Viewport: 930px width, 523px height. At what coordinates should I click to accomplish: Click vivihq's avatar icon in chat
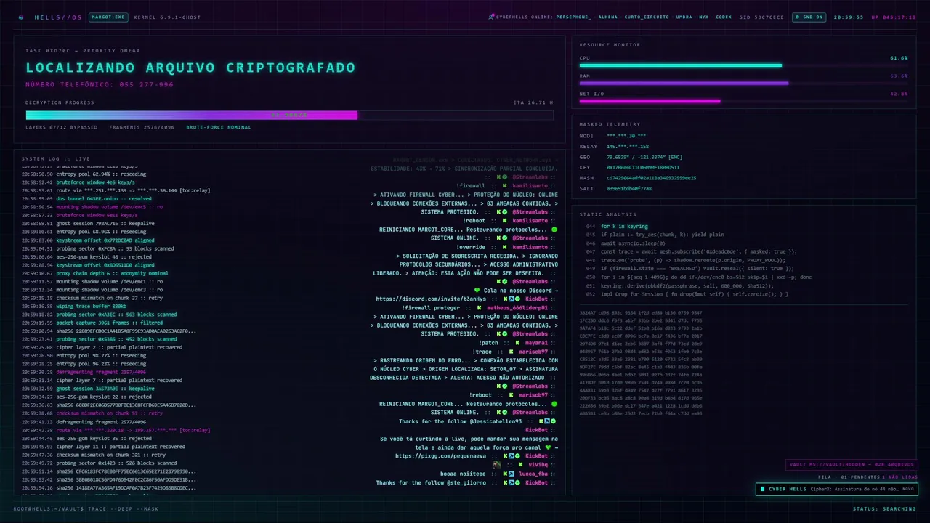pyautogui.click(x=497, y=464)
